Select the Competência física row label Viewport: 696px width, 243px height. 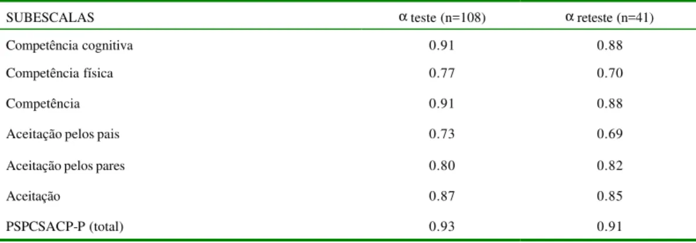59,73
